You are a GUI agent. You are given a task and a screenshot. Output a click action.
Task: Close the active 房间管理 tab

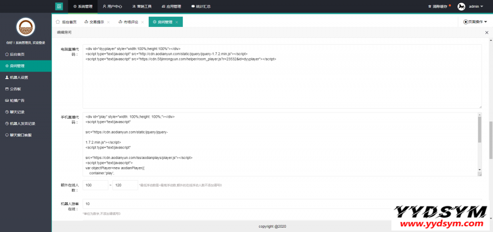click(177, 22)
